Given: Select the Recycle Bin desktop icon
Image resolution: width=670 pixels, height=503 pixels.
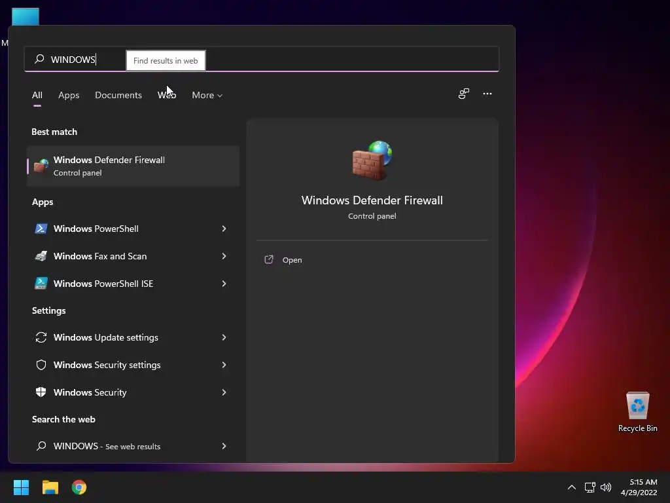Looking at the screenshot, I should 637,405.
